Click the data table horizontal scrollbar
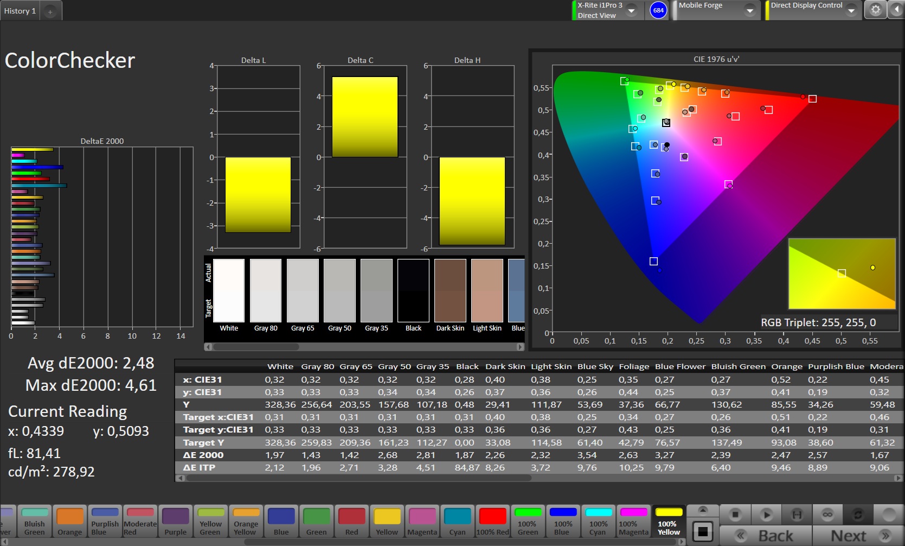 click(358, 478)
